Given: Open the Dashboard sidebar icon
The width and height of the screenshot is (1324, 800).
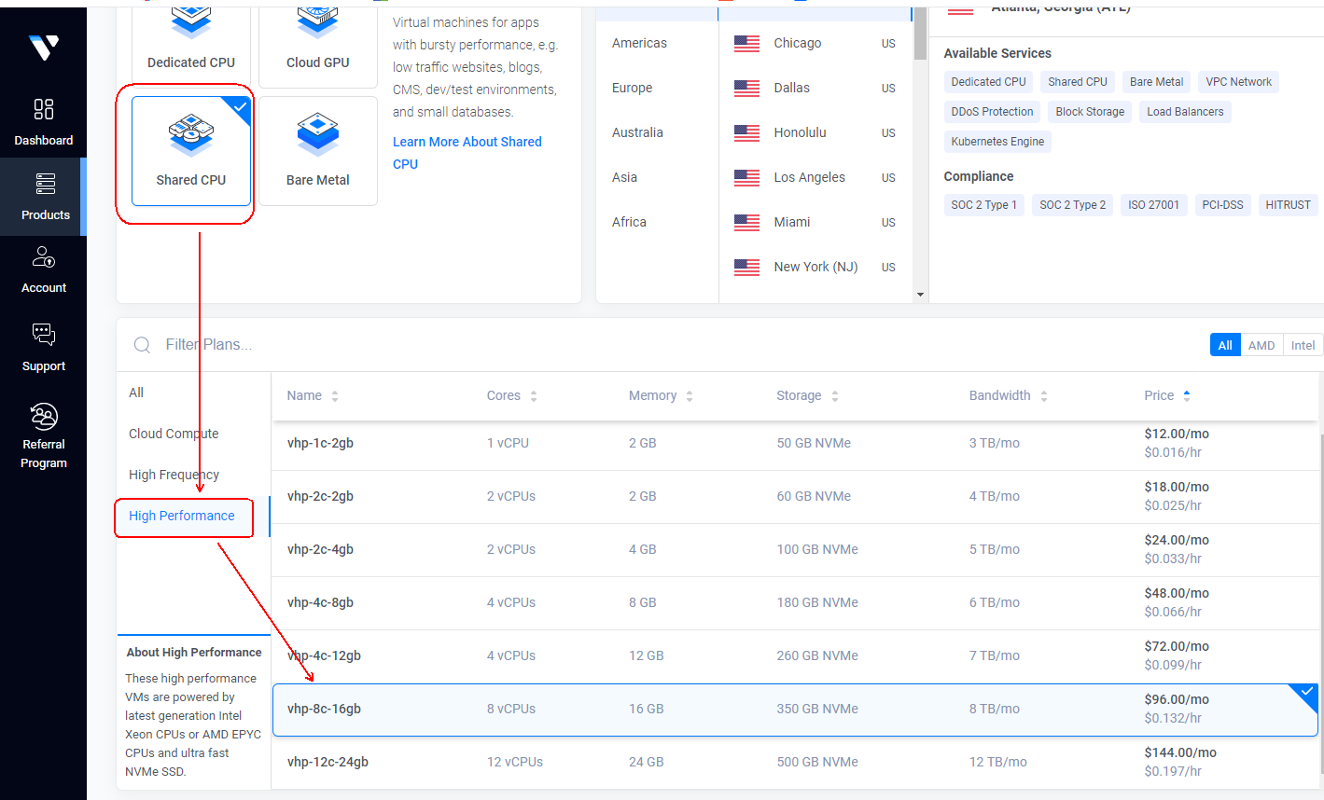Looking at the screenshot, I should [44, 109].
